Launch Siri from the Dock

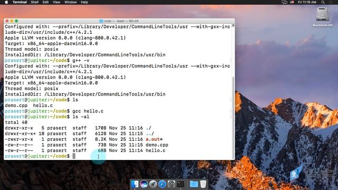(144, 184)
